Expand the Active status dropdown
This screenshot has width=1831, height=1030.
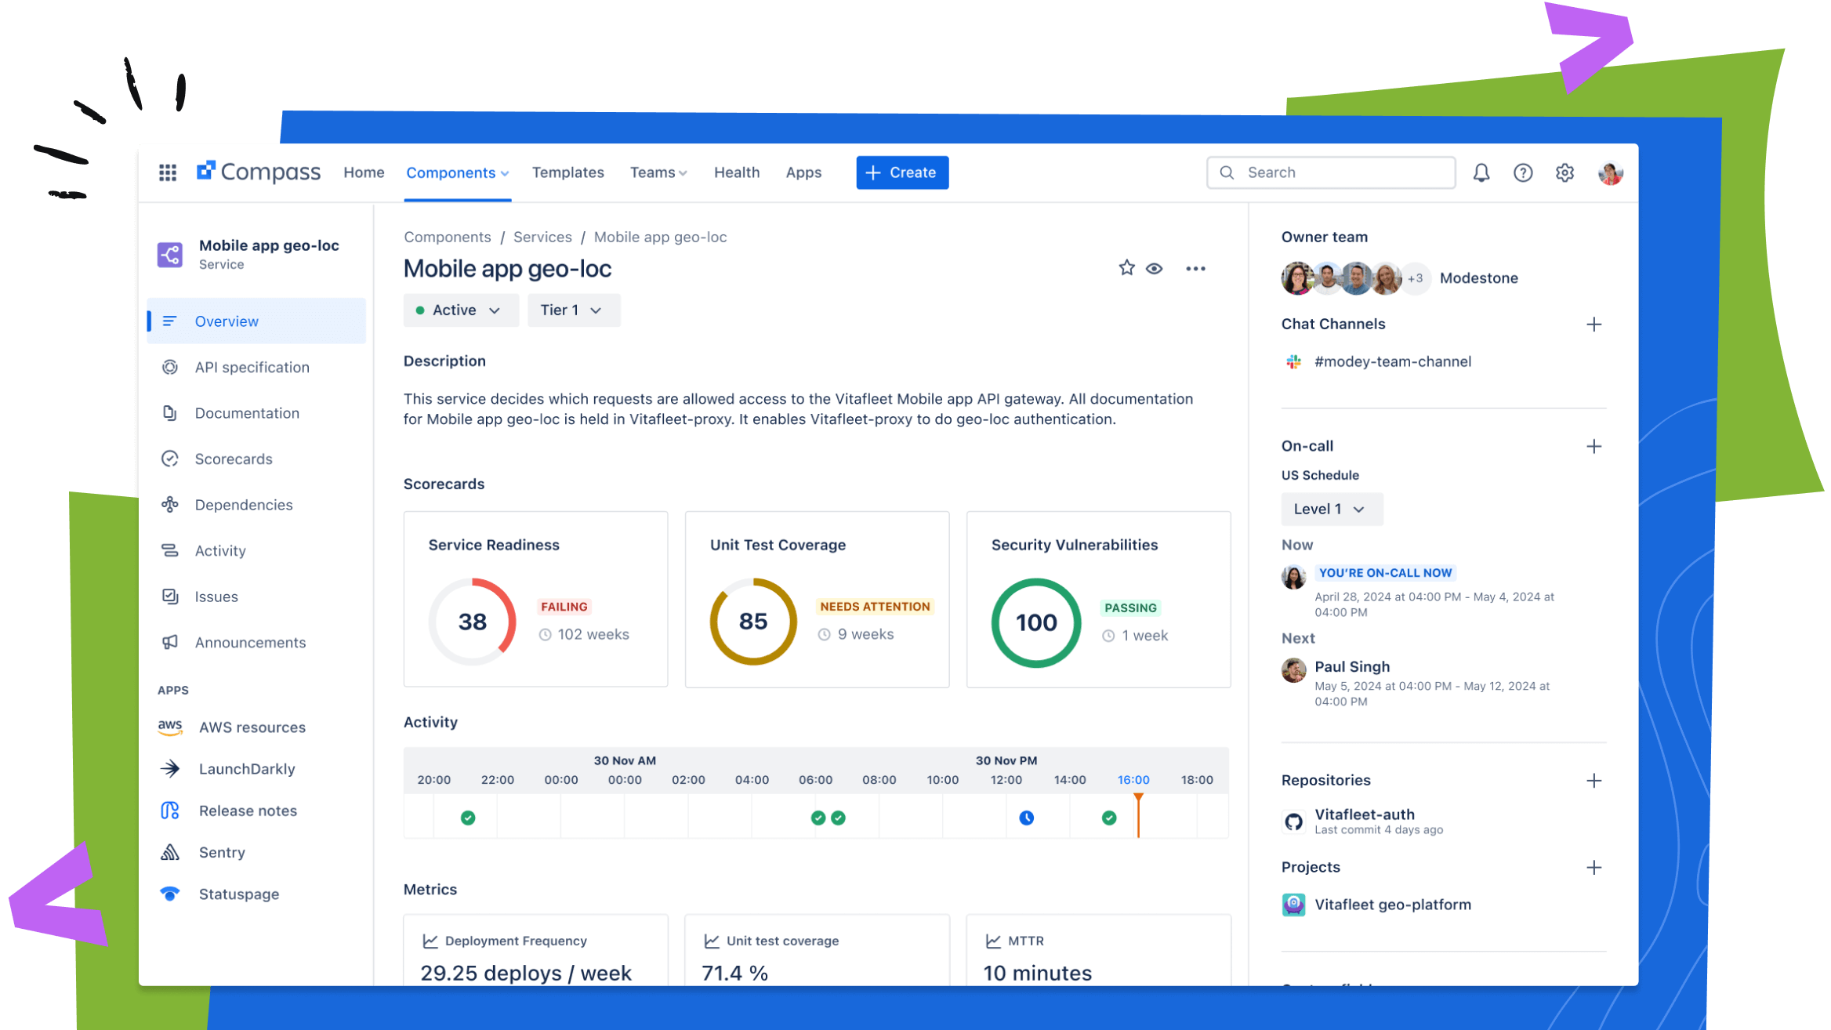pyautogui.click(x=460, y=310)
